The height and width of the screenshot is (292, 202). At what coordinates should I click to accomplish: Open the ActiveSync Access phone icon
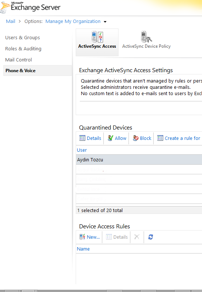tap(97, 37)
